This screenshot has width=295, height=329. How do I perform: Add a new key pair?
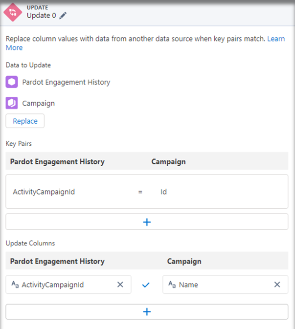pyautogui.click(x=147, y=222)
